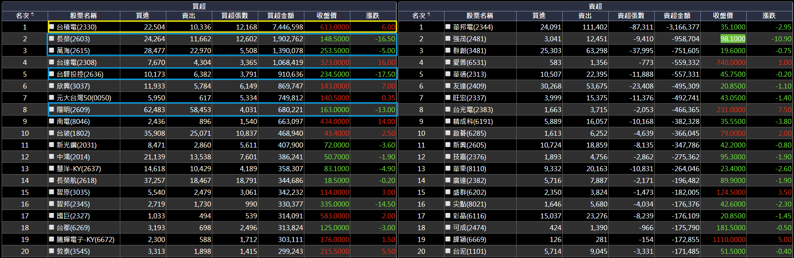Select stock name 尖點(8021)

point(469,204)
